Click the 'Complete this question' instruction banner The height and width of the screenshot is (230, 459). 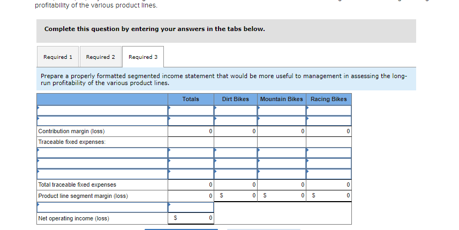click(x=226, y=31)
